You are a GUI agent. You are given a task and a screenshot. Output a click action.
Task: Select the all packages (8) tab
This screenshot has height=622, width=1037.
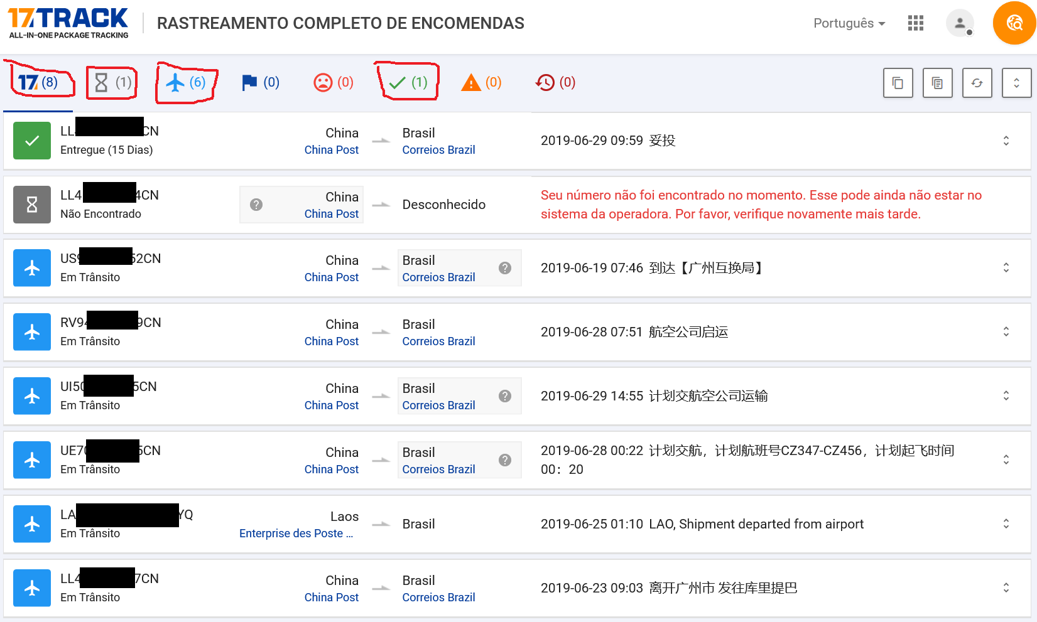[x=38, y=82]
